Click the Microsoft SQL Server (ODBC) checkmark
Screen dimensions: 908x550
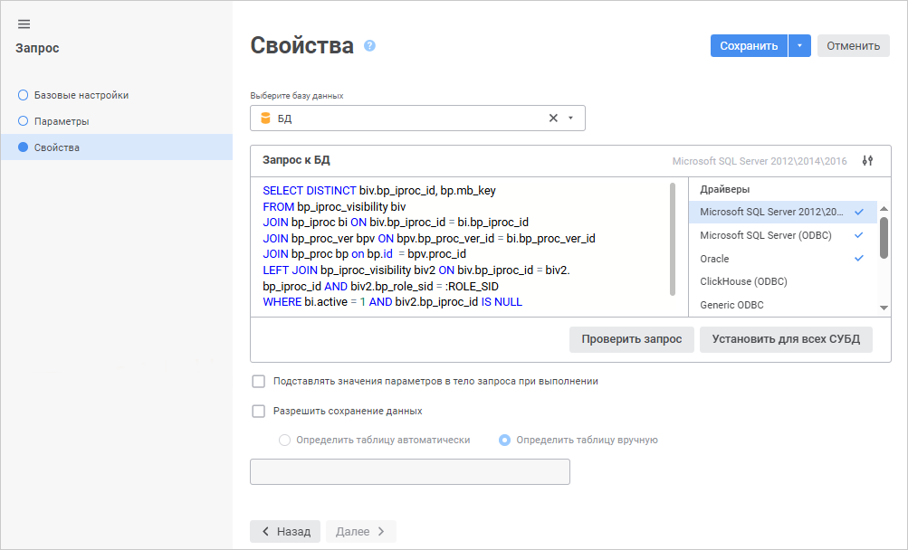coord(859,235)
